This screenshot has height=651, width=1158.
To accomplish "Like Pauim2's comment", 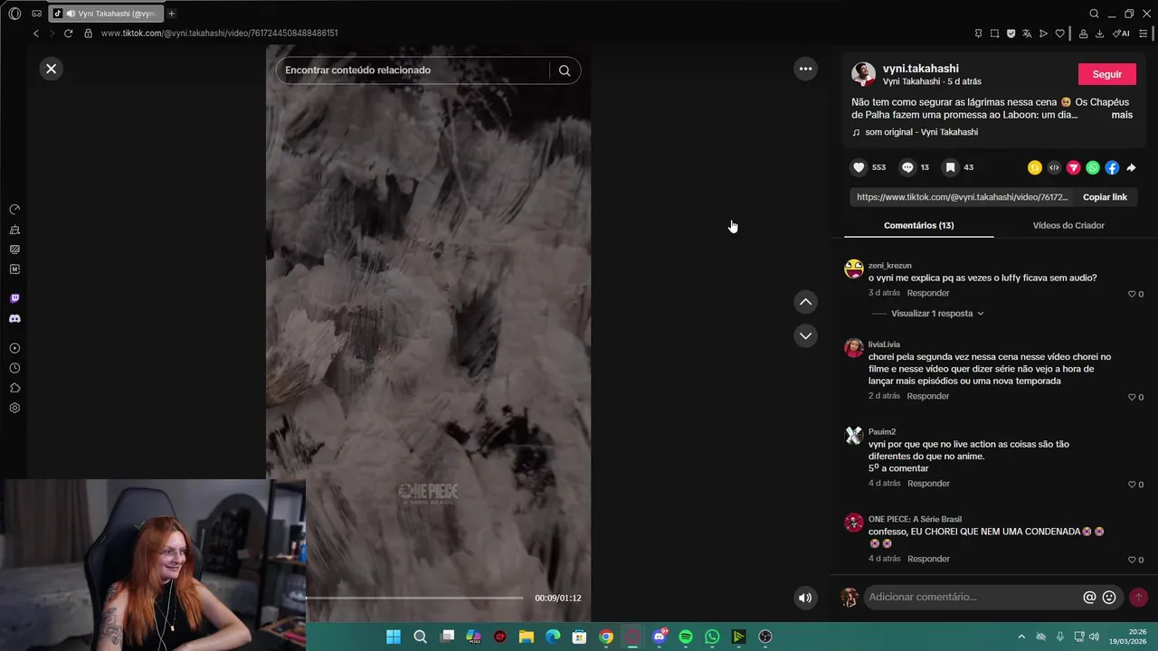I will pyautogui.click(x=1131, y=485).
